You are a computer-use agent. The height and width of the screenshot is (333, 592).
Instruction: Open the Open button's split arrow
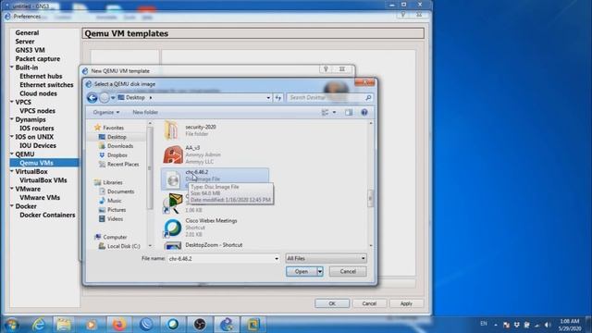320,271
